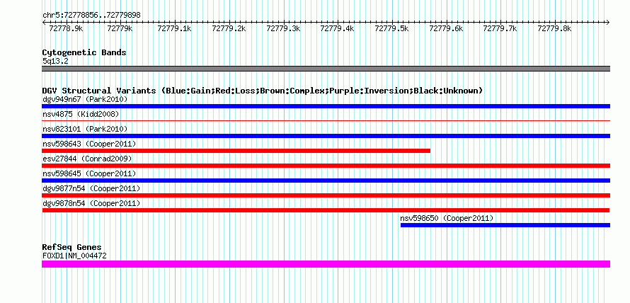Click the right arrow of the ruler
Screen dimensions: 630x303
pyautogui.click(x=607, y=22)
